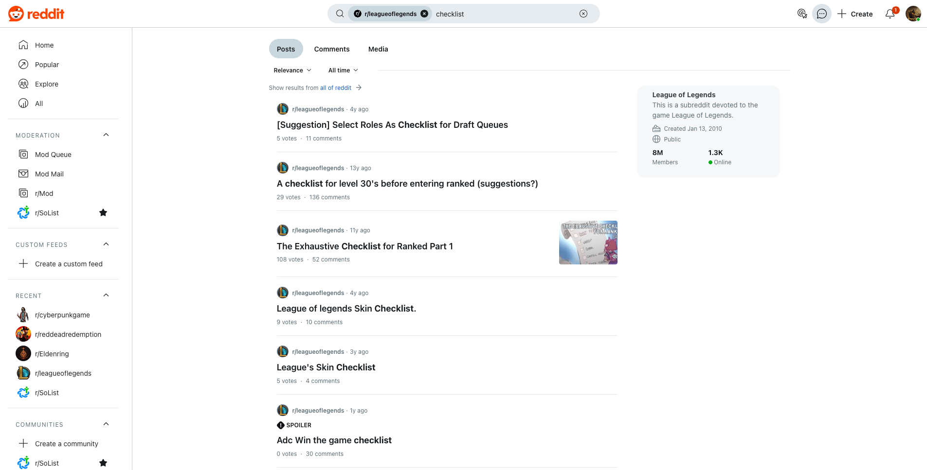
Task: Switch to the Comments tab
Action: 331,49
